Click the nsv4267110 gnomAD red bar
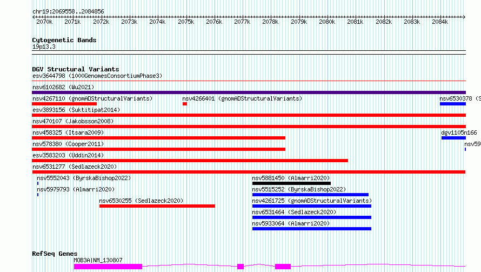This screenshot has width=481, height=272. pyautogui.click(x=64, y=104)
